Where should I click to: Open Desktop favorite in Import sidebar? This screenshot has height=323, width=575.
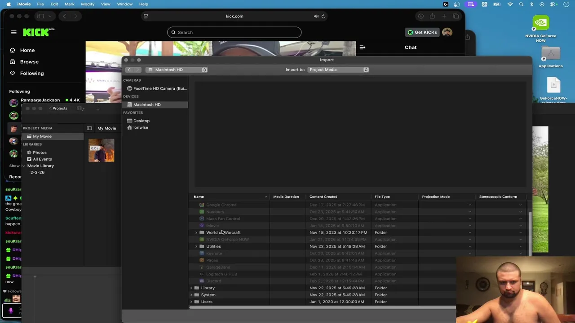point(138,121)
